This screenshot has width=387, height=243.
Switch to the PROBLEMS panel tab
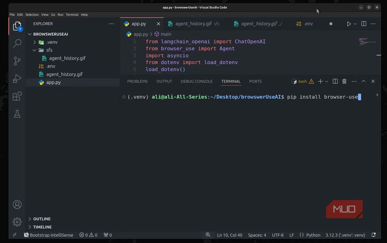[137, 81]
